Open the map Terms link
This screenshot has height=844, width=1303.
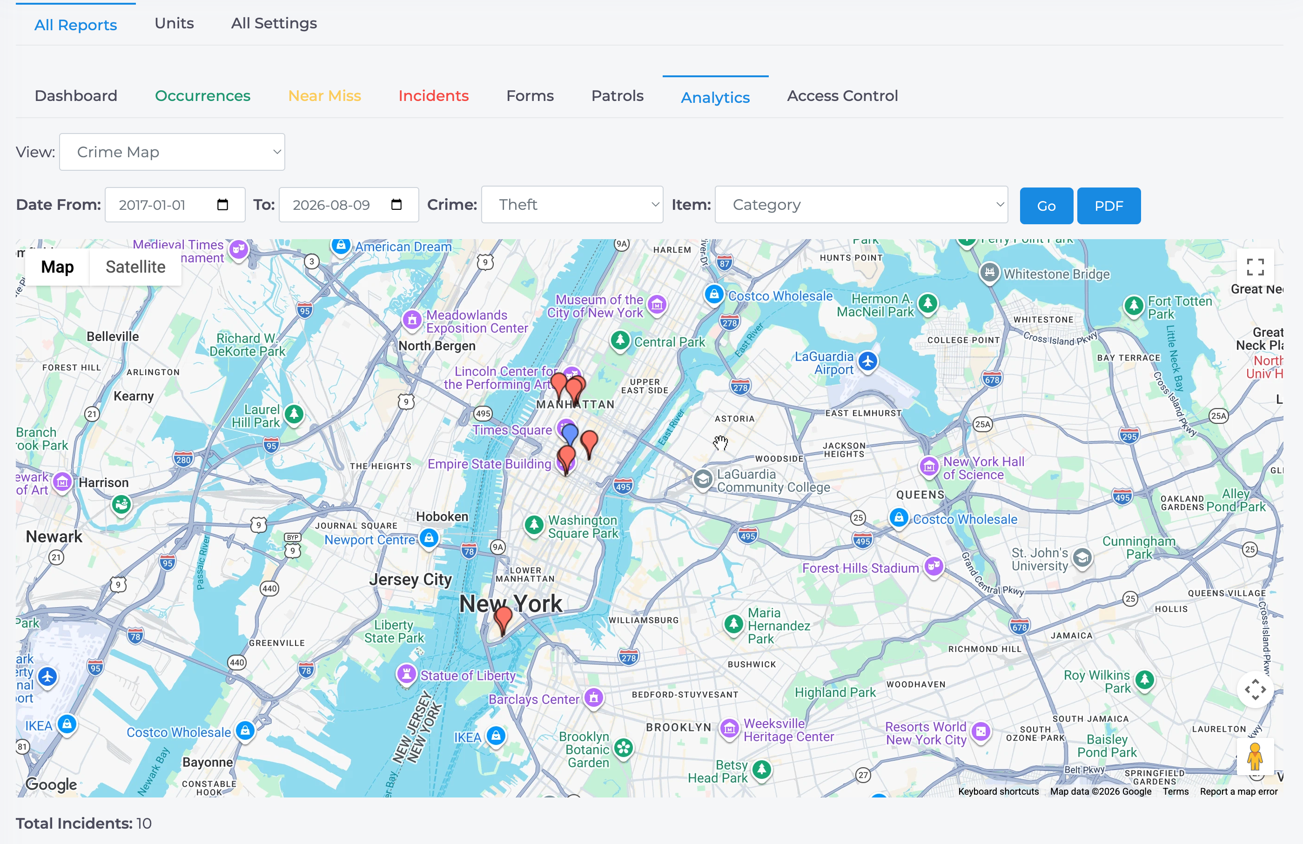pos(1175,791)
